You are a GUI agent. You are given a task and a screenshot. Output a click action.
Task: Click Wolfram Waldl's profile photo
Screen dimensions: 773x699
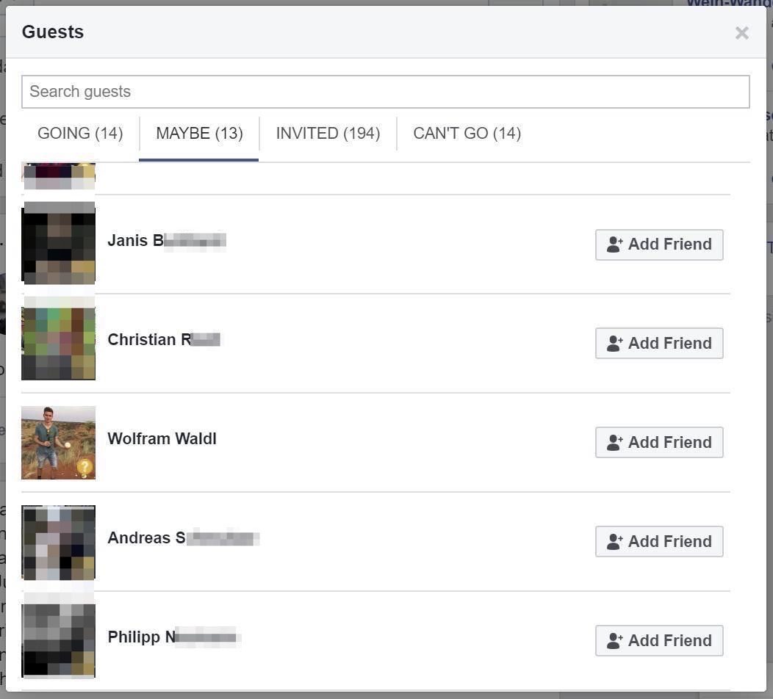pos(58,442)
